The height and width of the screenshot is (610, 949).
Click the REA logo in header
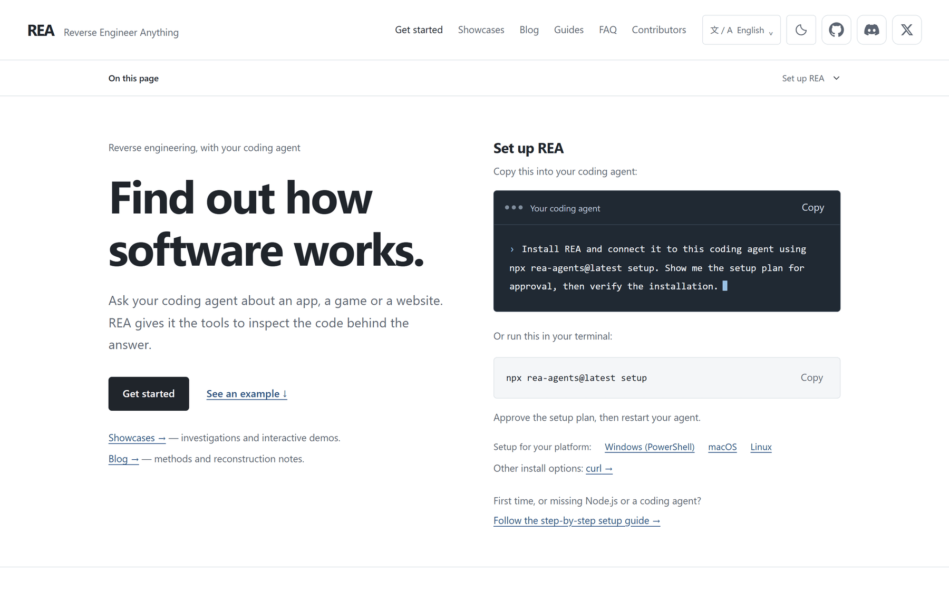pyautogui.click(x=41, y=31)
